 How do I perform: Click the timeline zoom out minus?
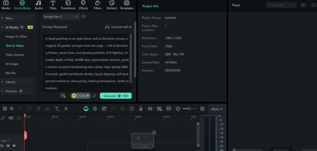point(178,109)
